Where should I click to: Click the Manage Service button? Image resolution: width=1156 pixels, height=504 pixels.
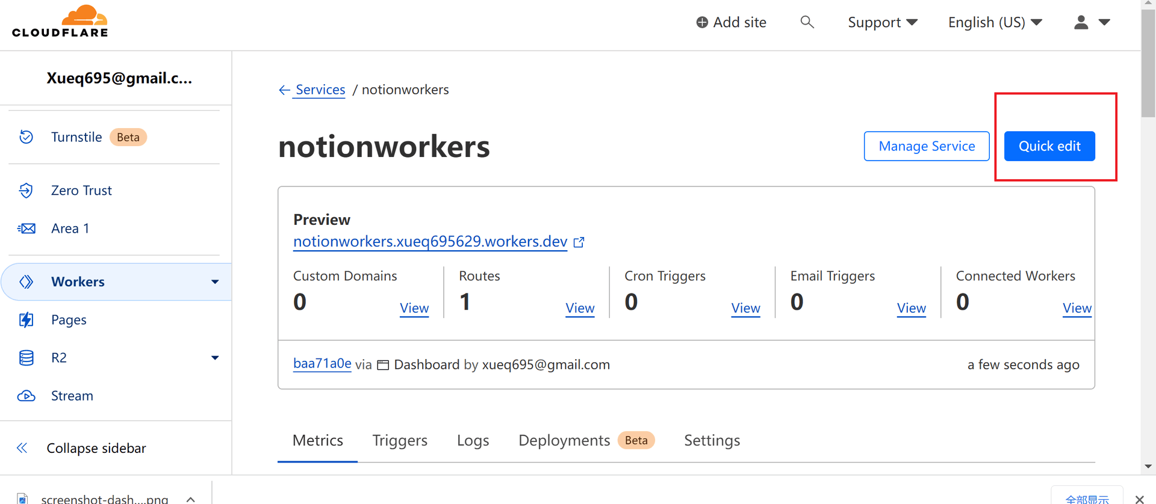pyautogui.click(x=927, y=146)
